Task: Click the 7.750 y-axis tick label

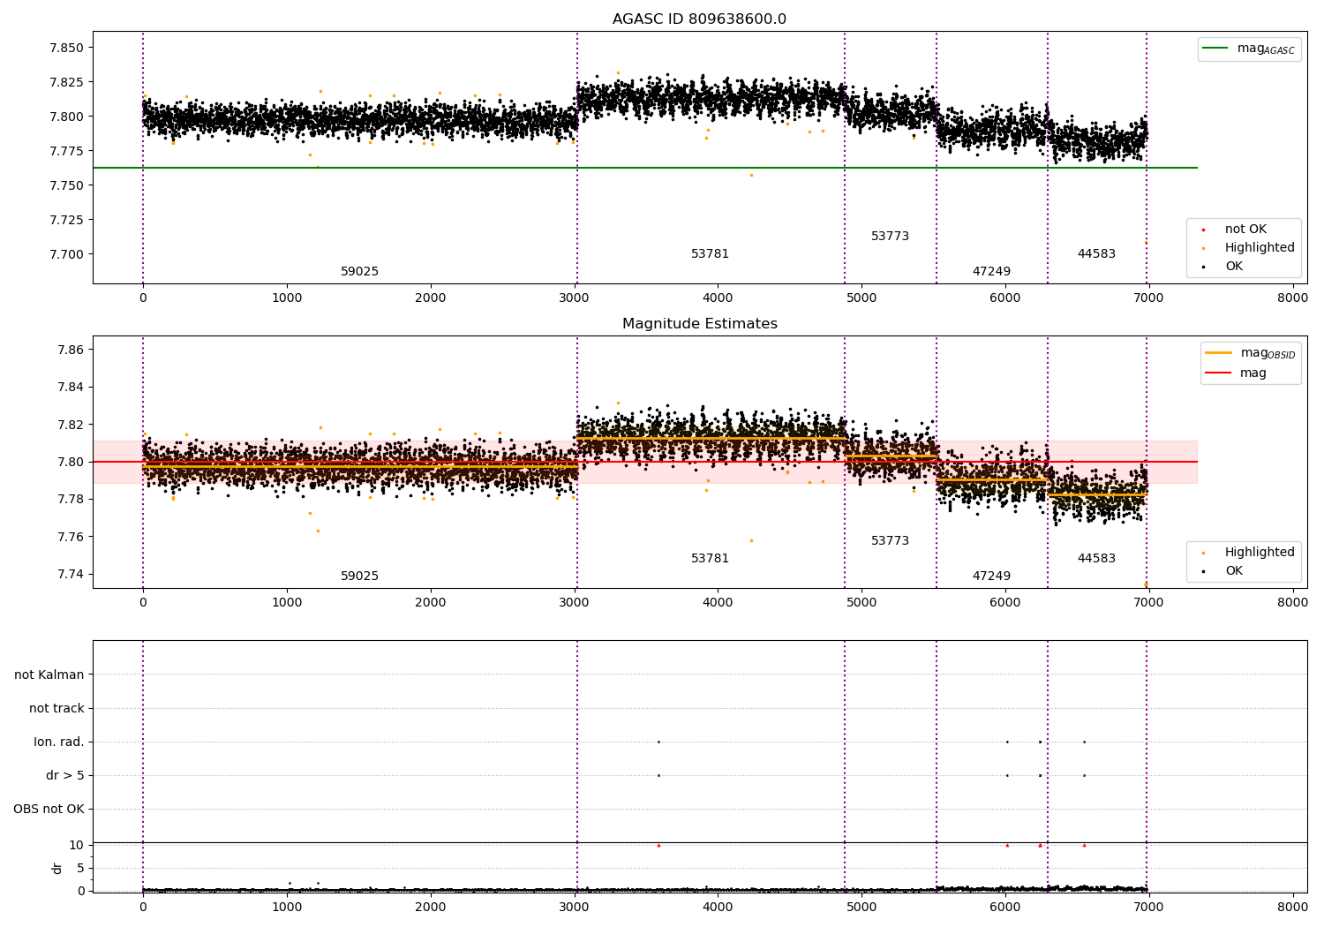Action: coord(66,185)
